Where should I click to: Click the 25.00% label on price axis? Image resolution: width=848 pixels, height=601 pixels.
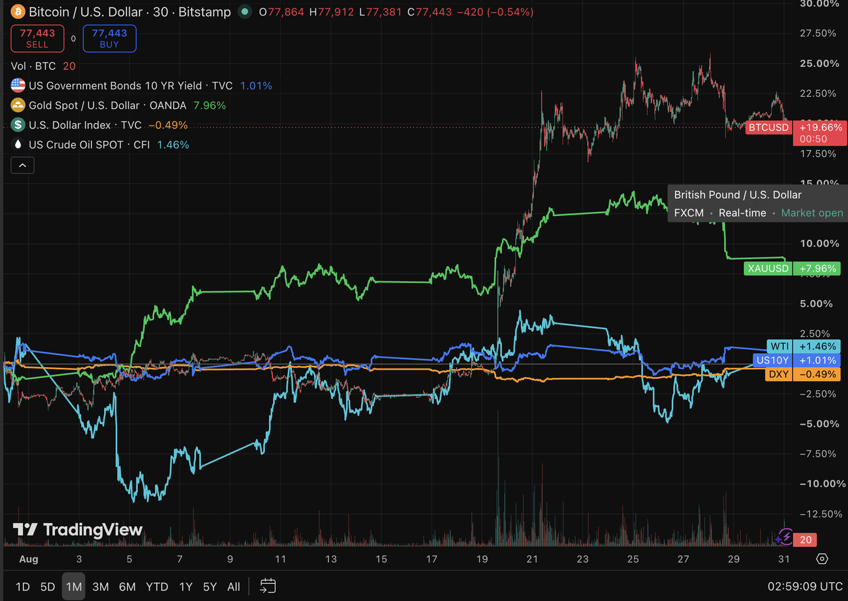coord(820,63)
